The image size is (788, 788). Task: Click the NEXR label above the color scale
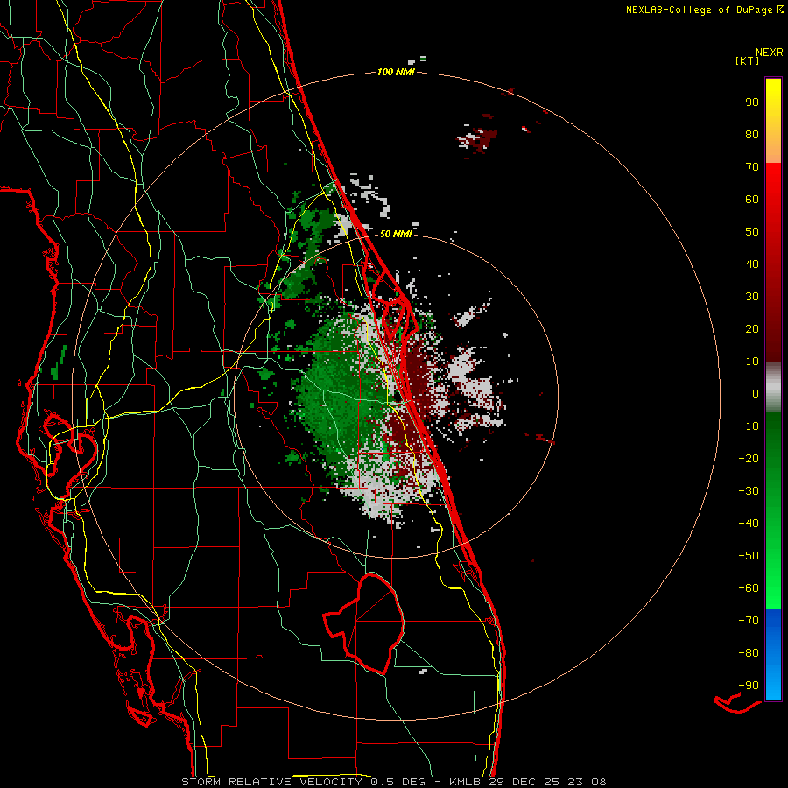pos(770,53)
